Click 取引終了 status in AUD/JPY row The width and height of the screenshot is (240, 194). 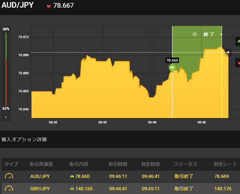184,176
